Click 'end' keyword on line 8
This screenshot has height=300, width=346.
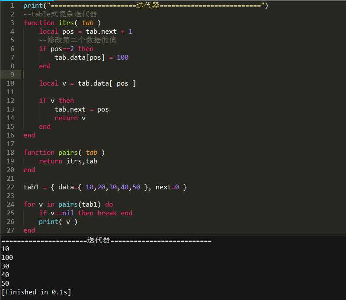(45, 66)
